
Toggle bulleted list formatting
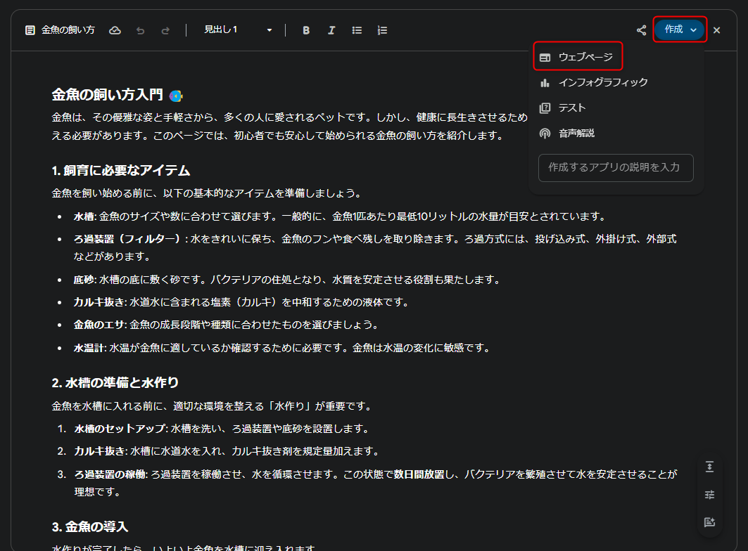click(357, 30)
